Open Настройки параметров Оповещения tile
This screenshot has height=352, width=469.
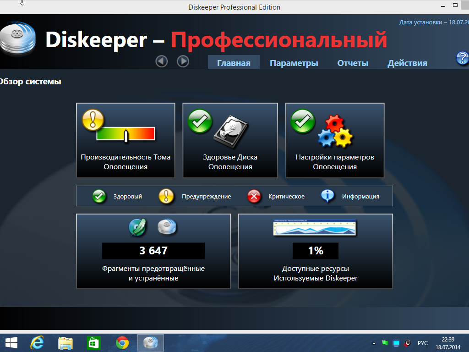[335, 140]
